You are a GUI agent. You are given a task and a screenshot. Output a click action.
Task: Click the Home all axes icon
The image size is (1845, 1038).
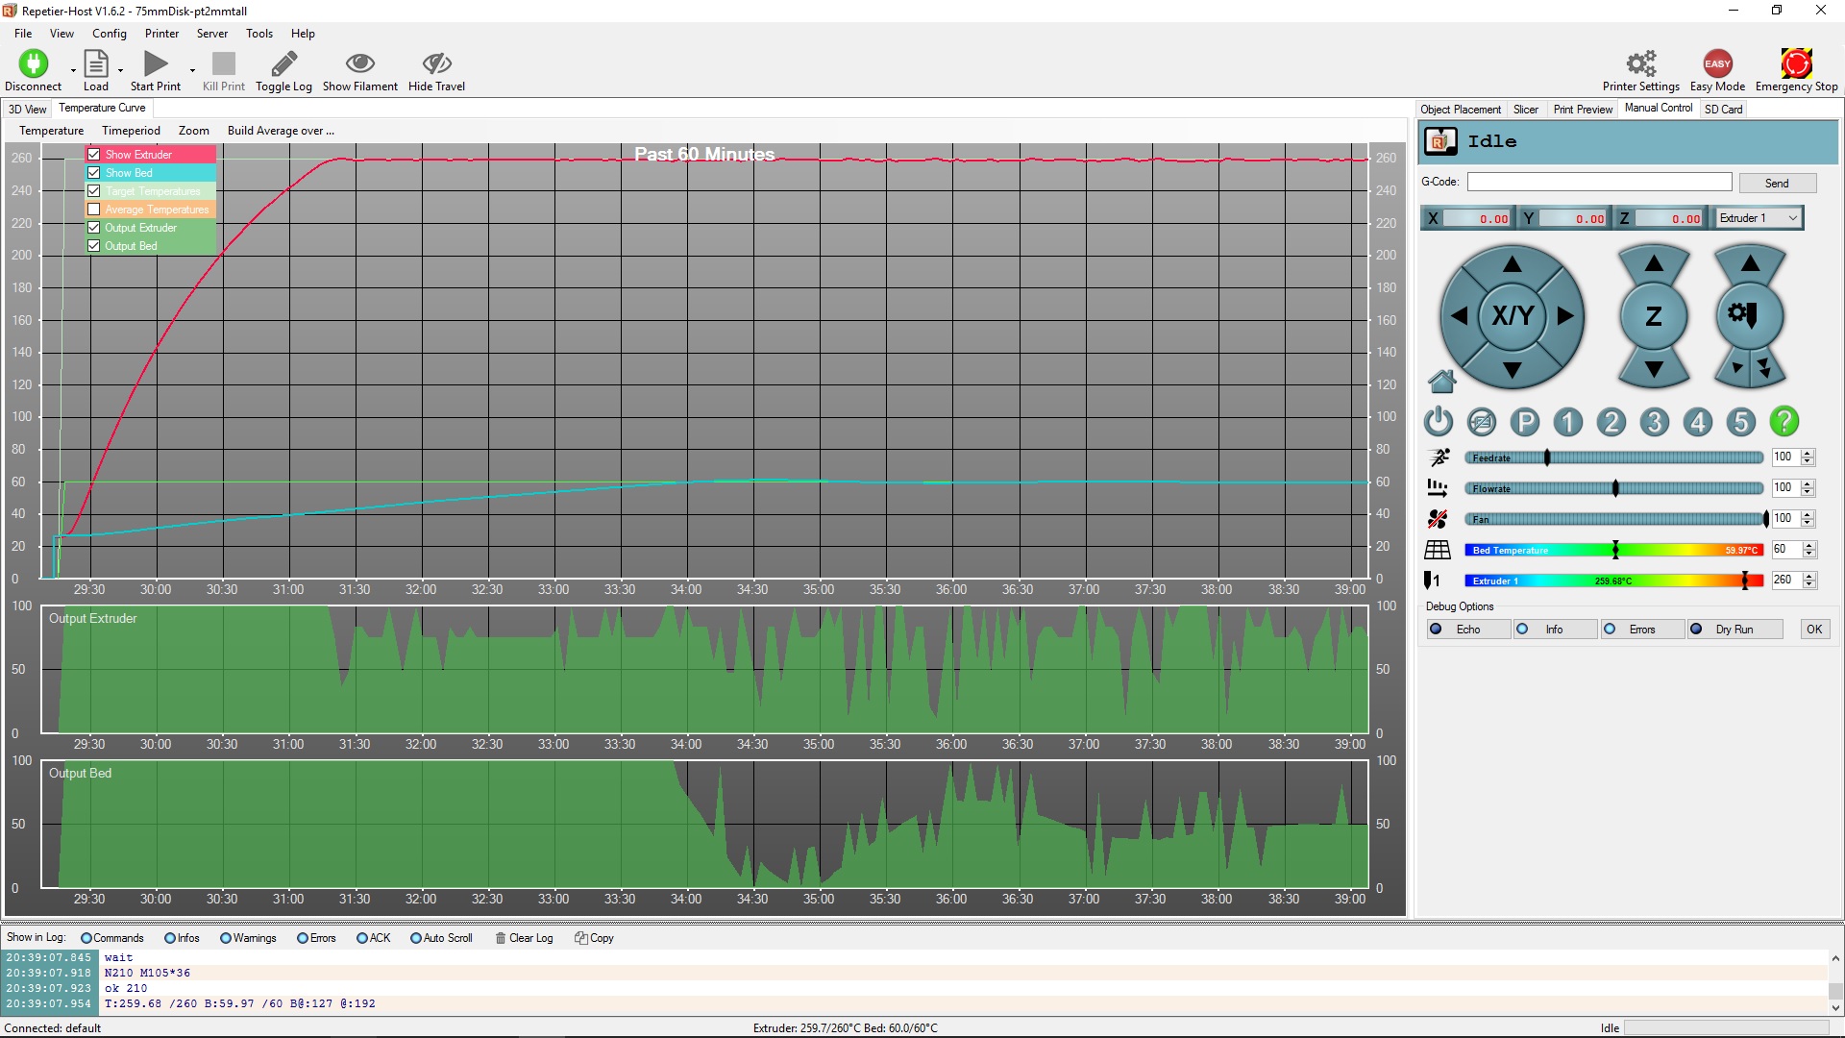coord(1441,383)
